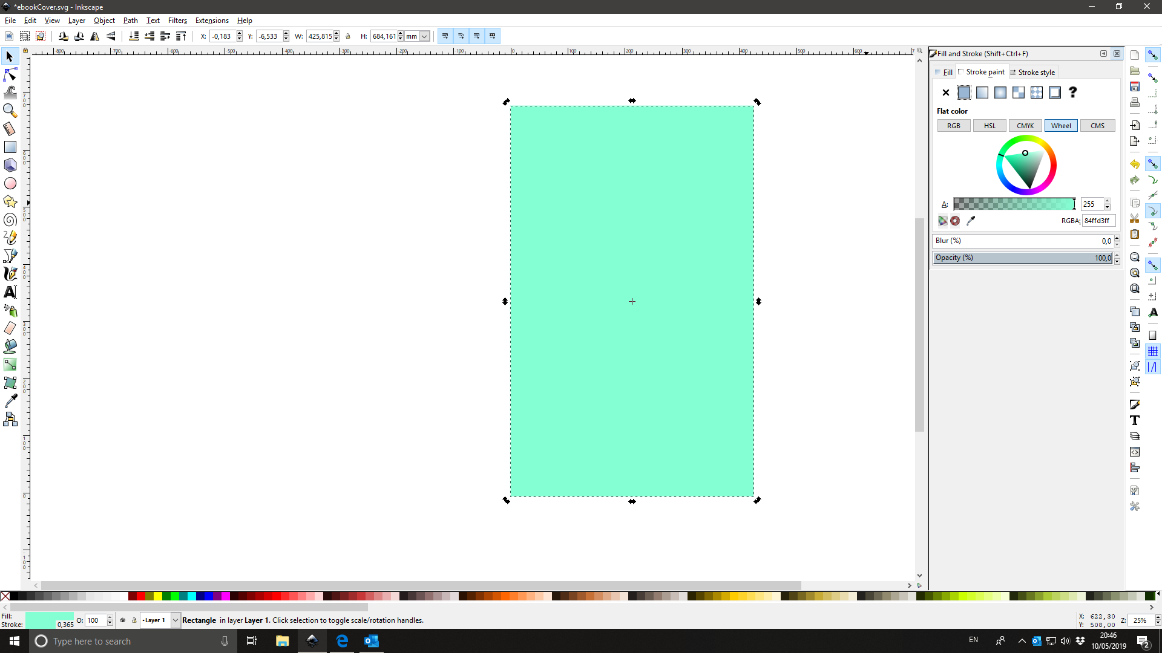Click Print document icon in command bar
The image size is (1162, 653).
tap(1135, 102)
